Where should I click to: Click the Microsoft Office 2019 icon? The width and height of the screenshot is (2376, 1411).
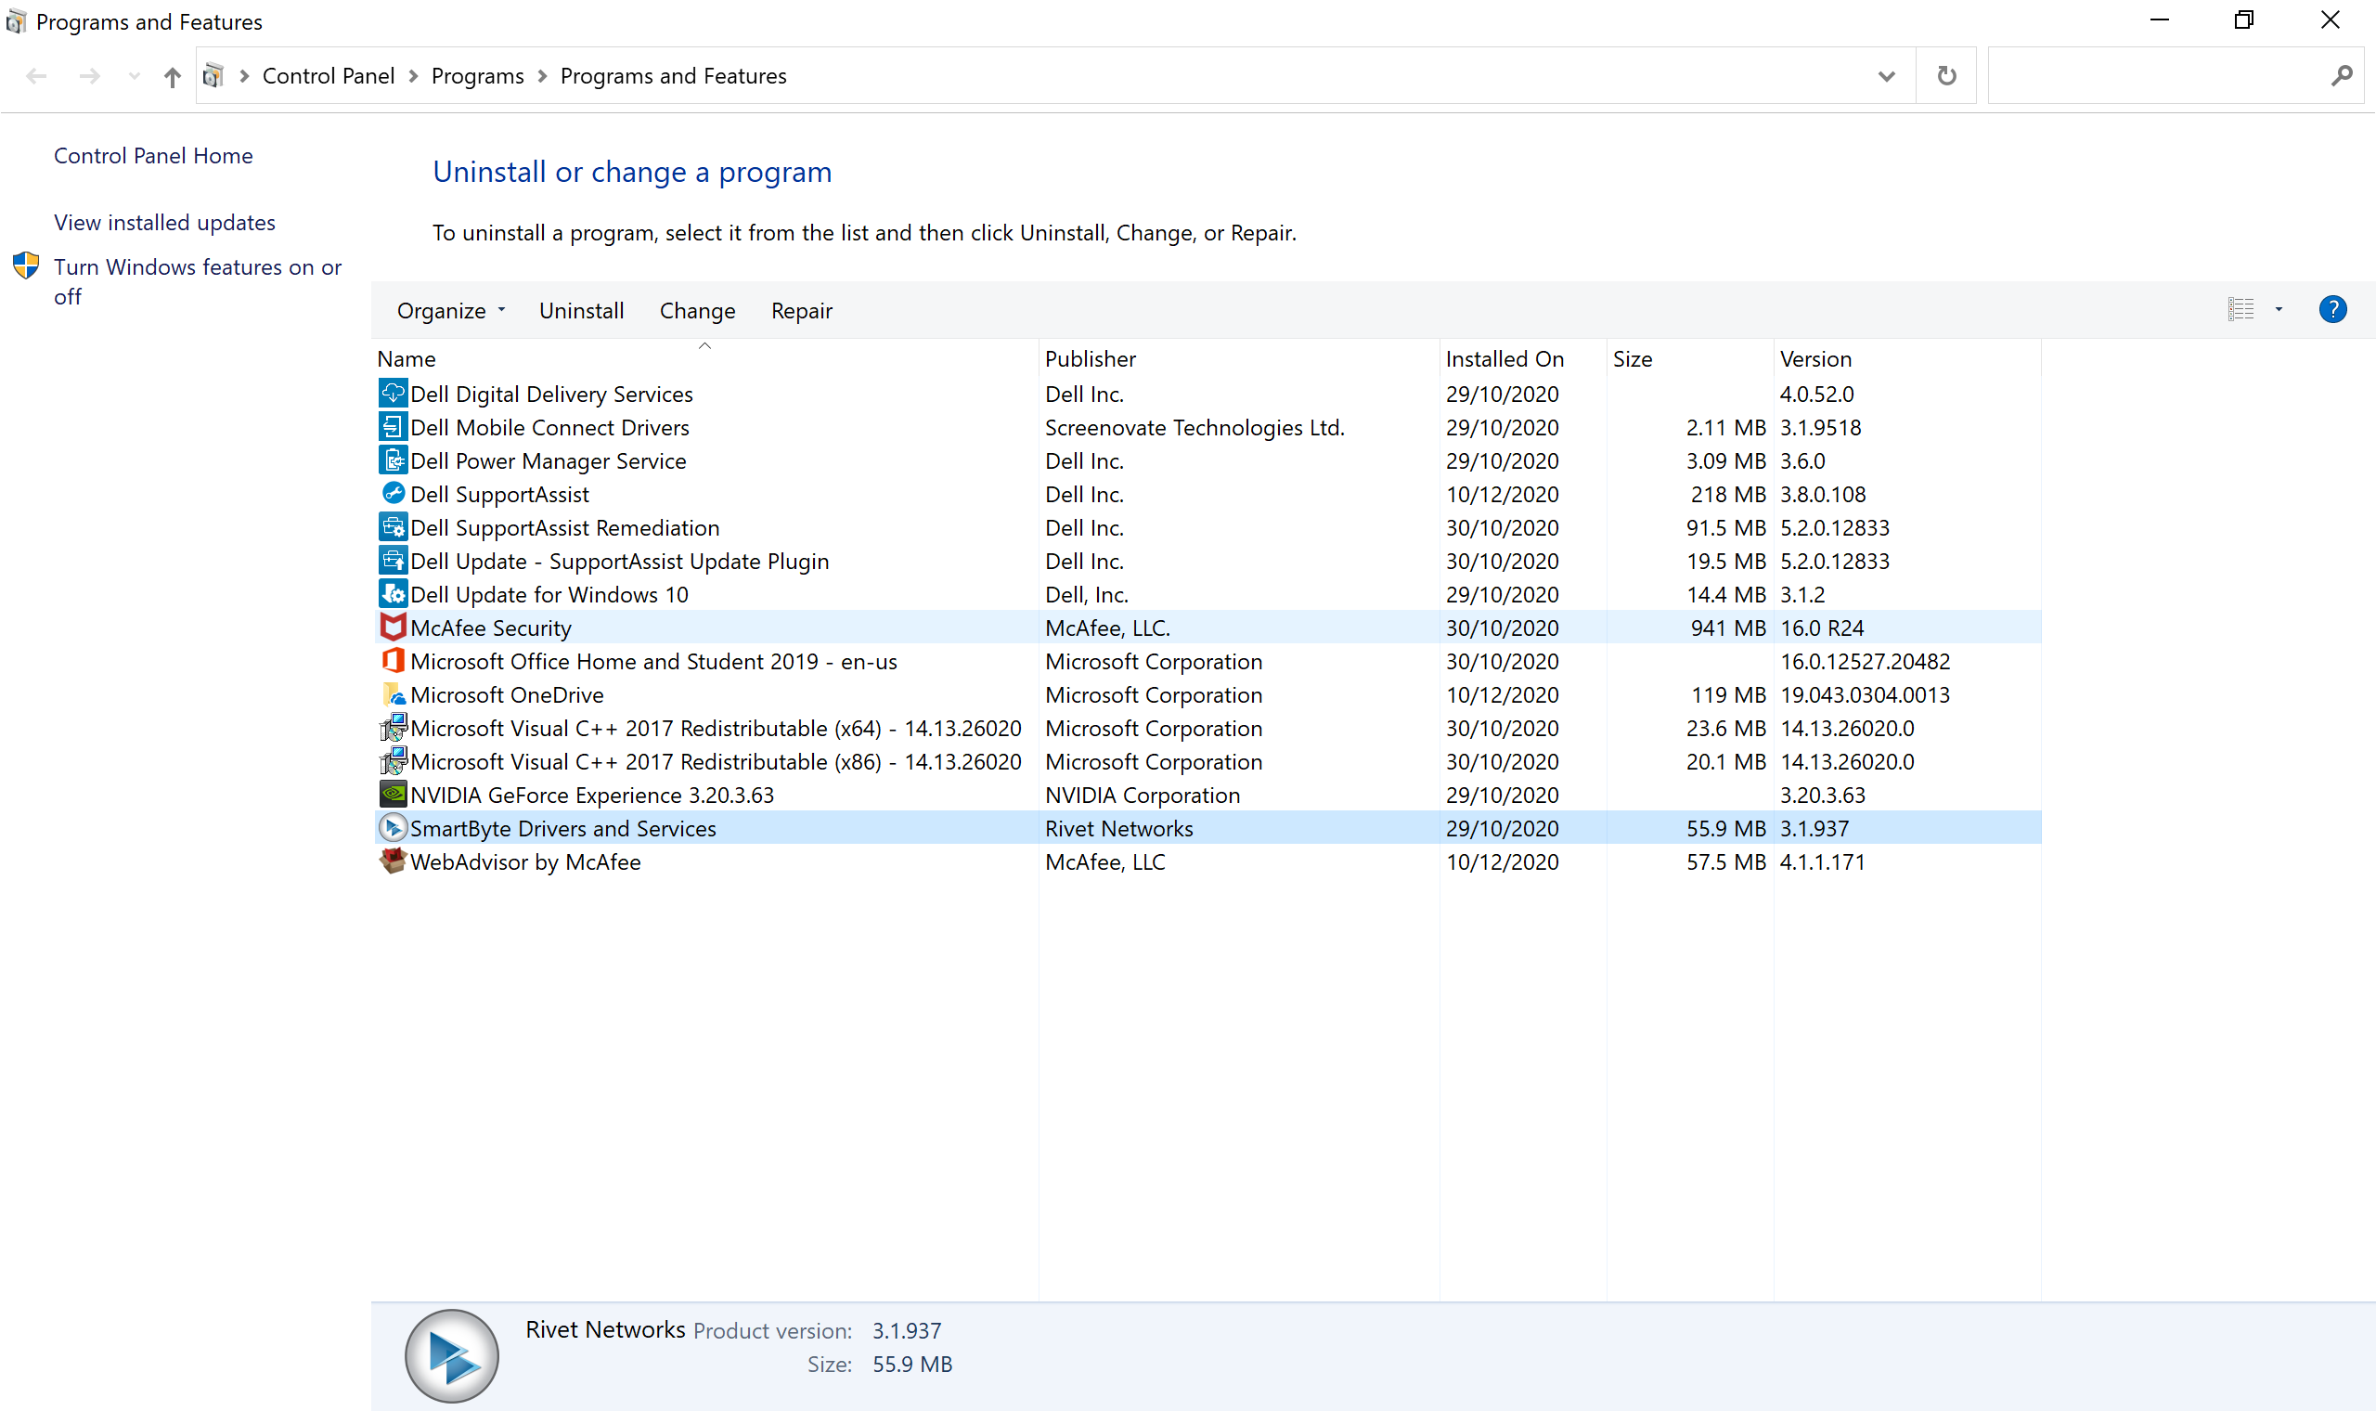point(393,660)
